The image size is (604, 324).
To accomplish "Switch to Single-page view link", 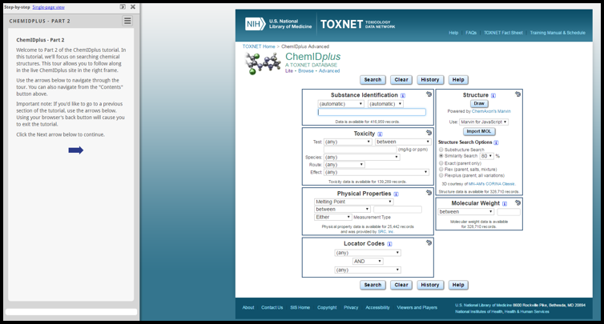I will click(49, 6).
